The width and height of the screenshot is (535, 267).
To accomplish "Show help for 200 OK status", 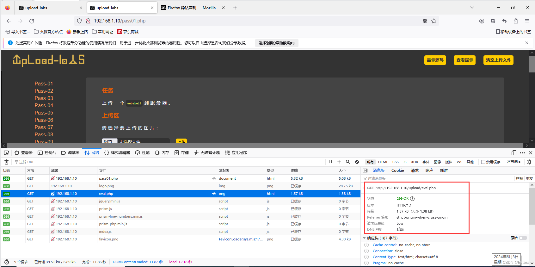I will 412,199.
